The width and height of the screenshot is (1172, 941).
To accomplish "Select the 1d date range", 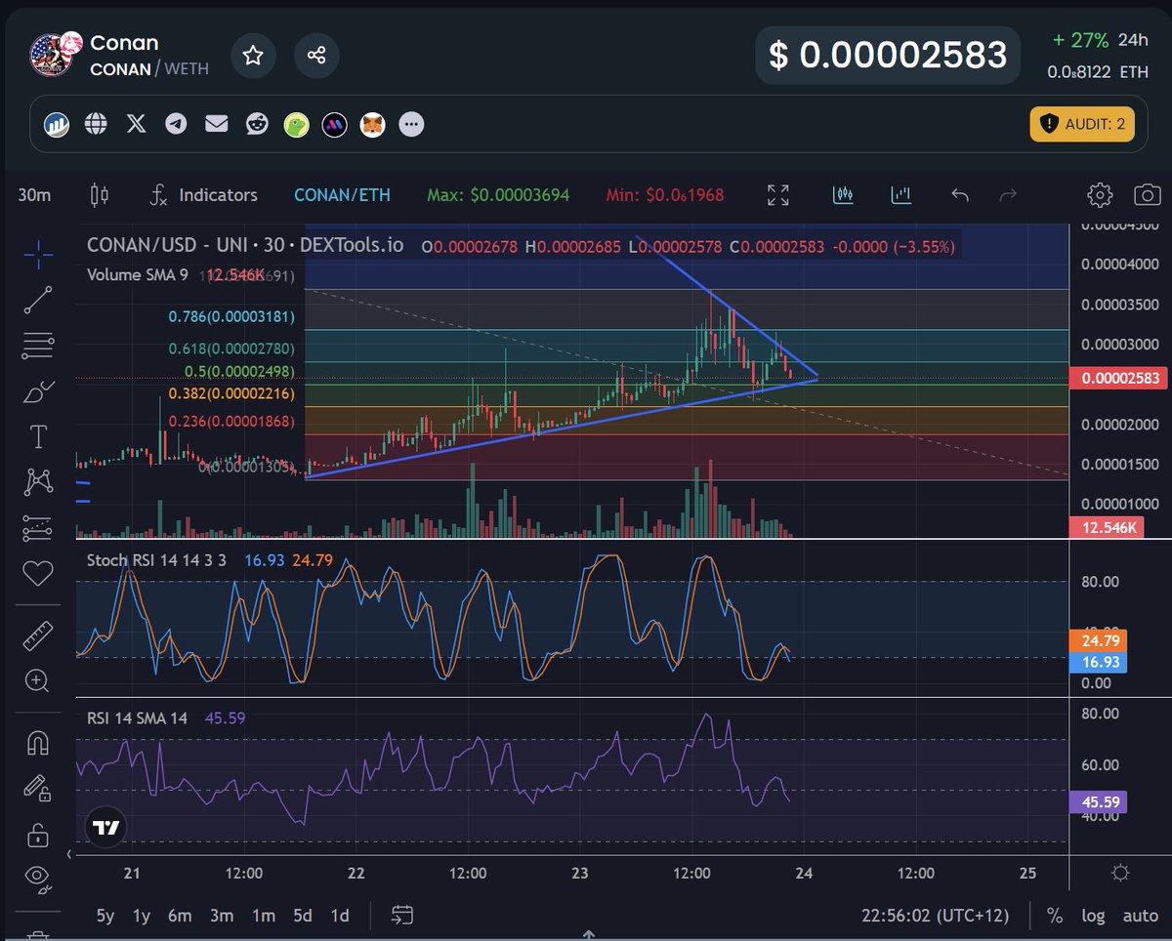I will pos(340,916).
